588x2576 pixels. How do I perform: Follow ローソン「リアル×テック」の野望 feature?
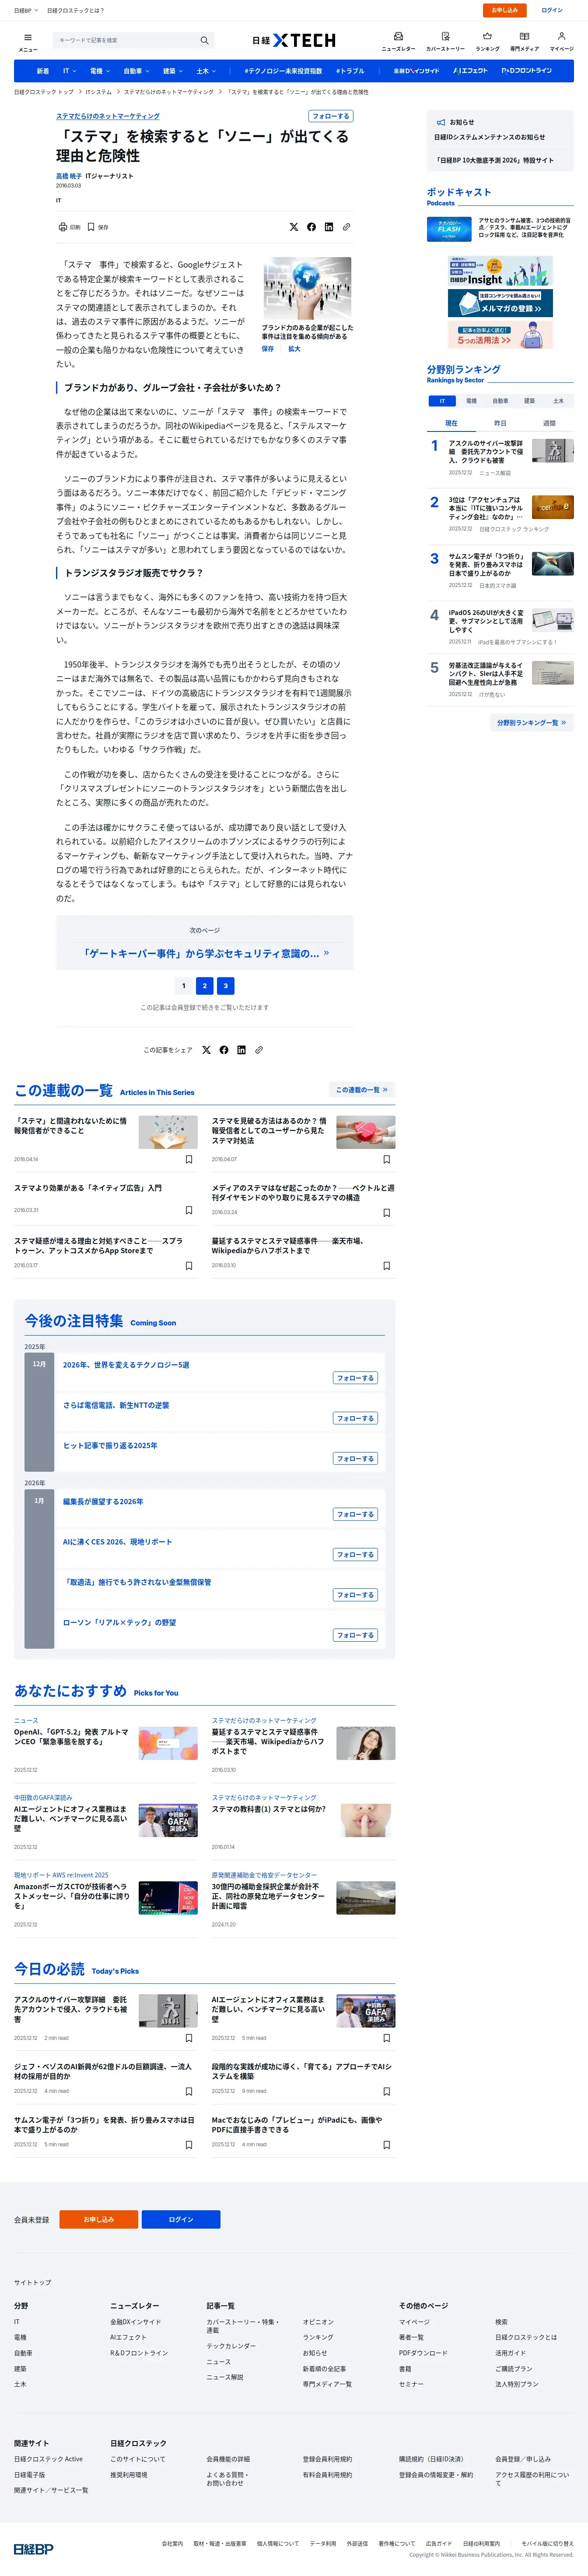click(x=355, y=1635)
